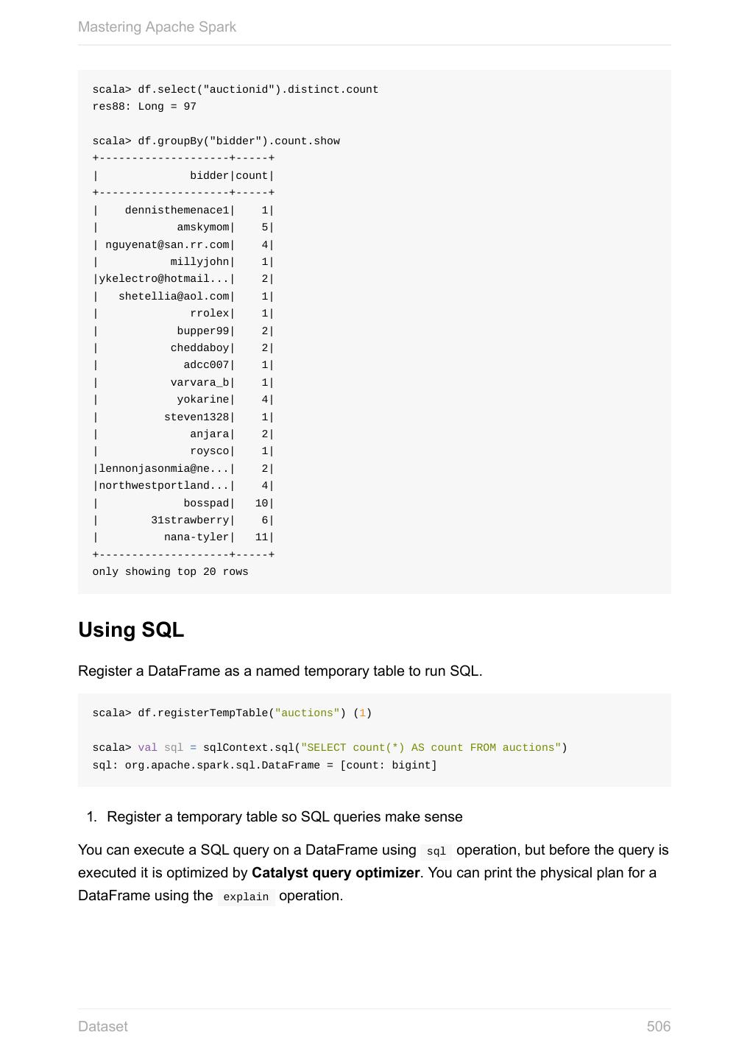Click the "Dataset" footer label
This screenshot has height=1060, width=750.
click(x=102, y=1026)
